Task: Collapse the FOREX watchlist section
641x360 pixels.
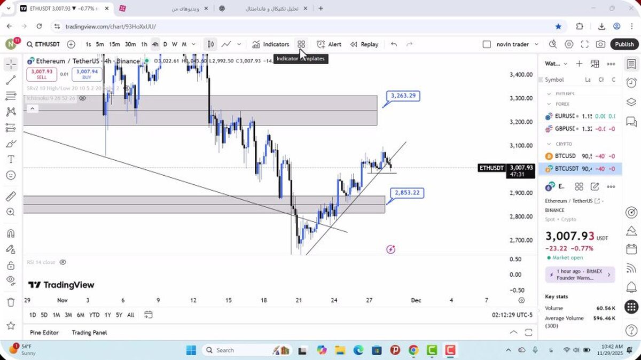Action: (550, 104)
